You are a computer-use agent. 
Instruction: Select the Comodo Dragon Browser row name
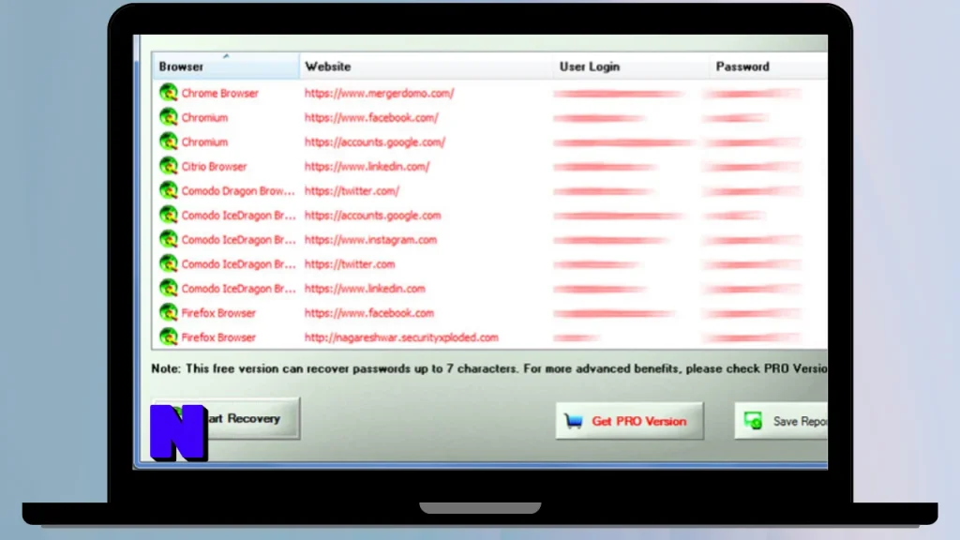[x=237, y=191]
